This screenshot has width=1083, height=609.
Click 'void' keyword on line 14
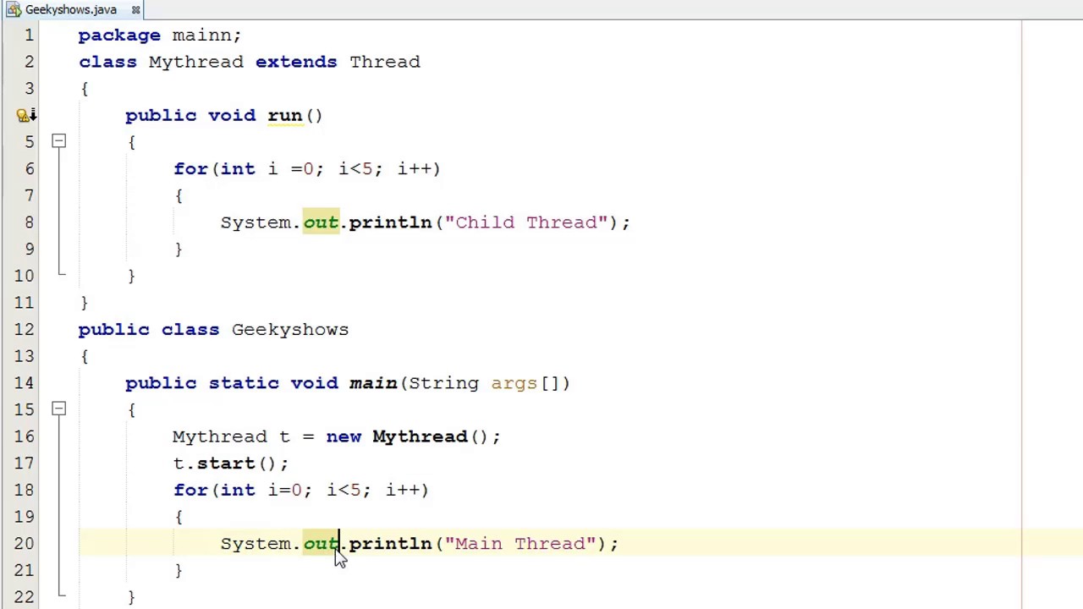(315, 383)
